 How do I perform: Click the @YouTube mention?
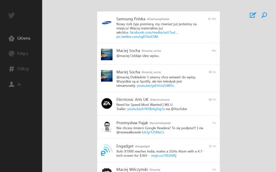click(179, 109)
